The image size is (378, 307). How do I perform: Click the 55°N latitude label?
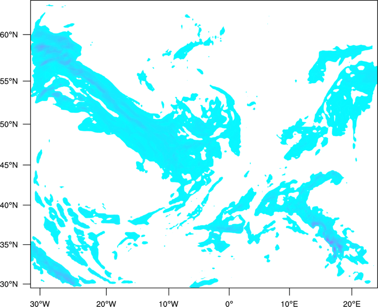pos(9,81)
